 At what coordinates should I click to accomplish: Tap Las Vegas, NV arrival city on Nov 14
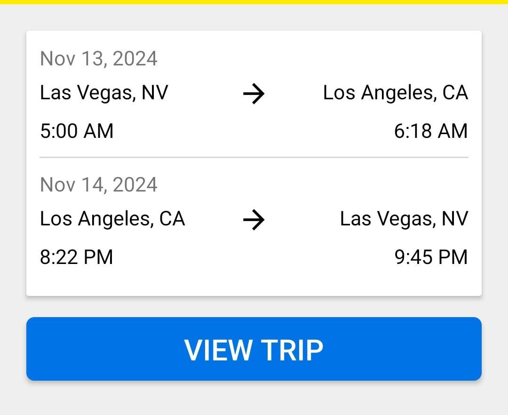click(404, 219)
